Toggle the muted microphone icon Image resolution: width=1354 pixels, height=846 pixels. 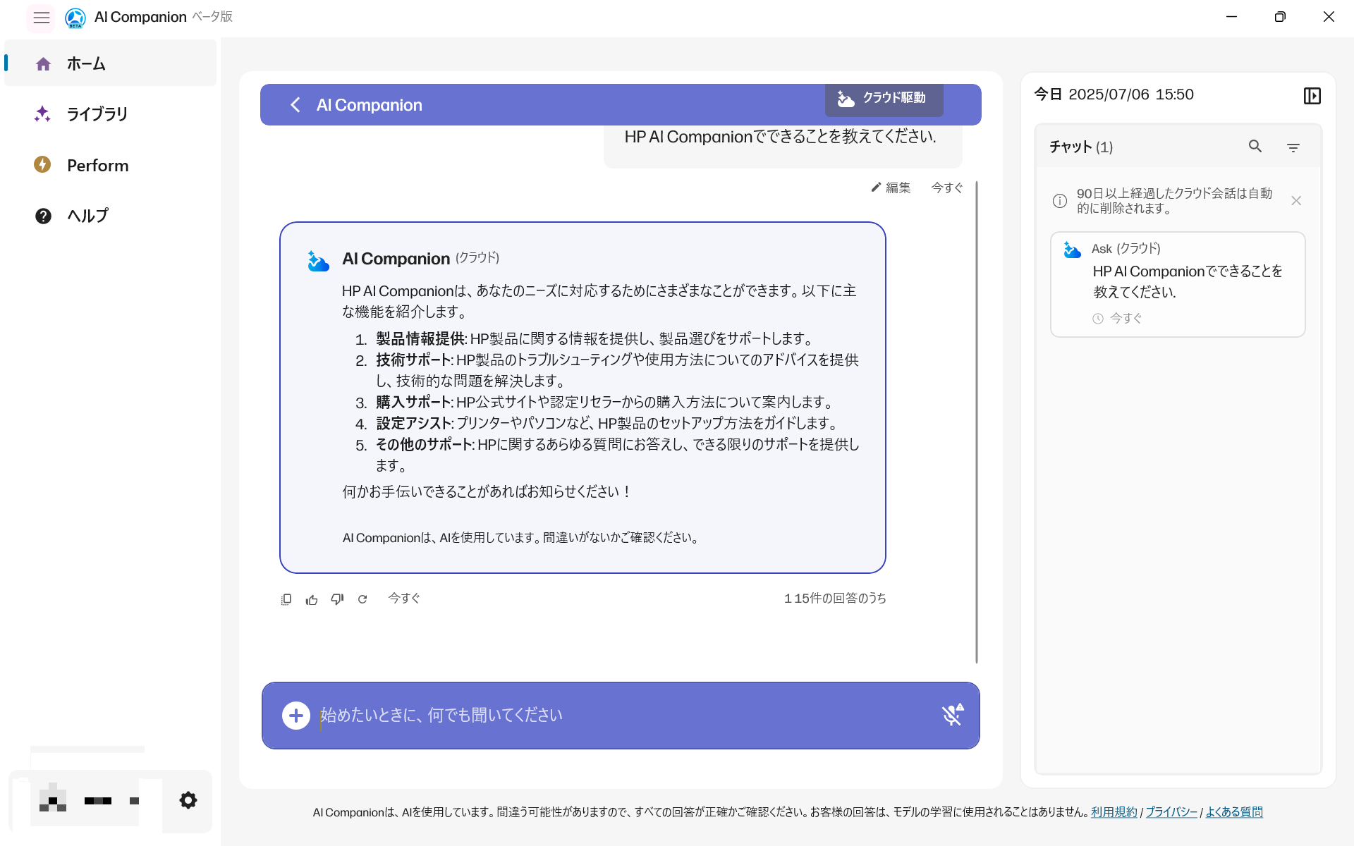[x=953, y=715]
